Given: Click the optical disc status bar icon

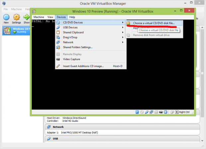Looking at the screenshot, I should click(142, 112).
